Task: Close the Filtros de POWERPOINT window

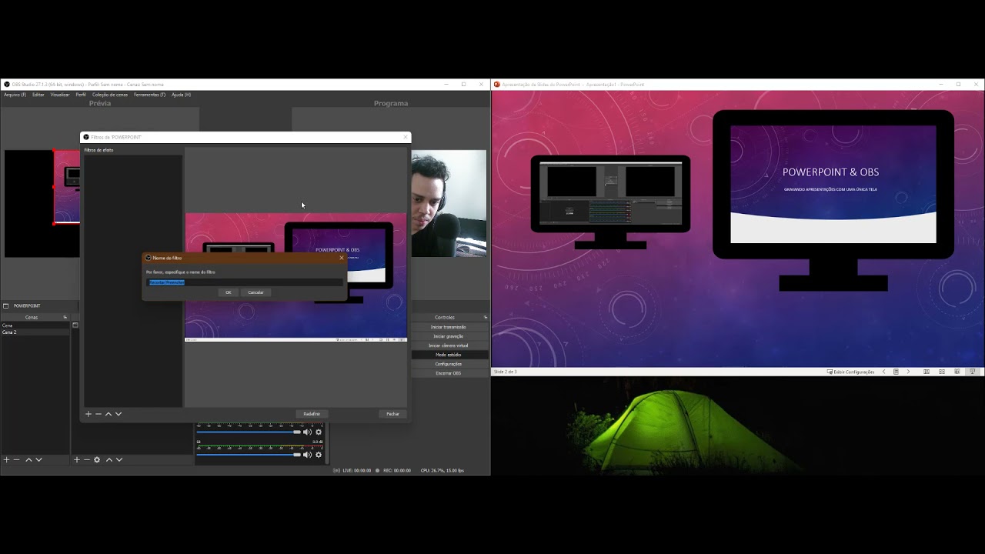Action: pos(406,137)
